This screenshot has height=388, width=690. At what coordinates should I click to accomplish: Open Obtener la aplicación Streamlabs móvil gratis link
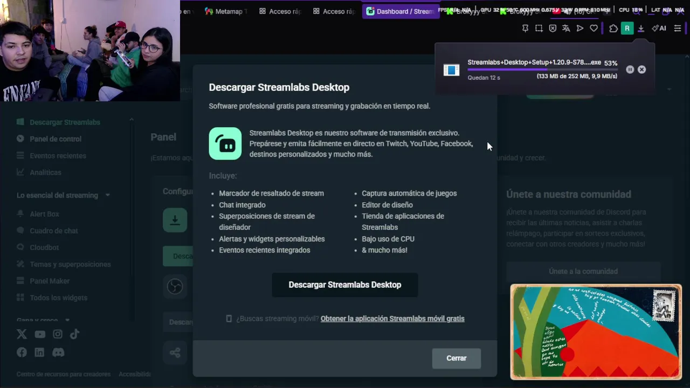pyautogui.click(x=392, y=318)
